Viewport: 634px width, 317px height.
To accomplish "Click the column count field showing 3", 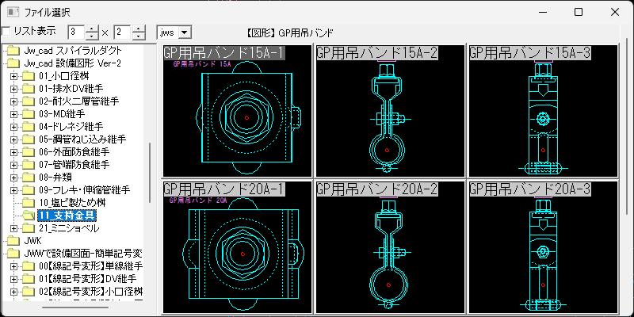I will 77,32.
